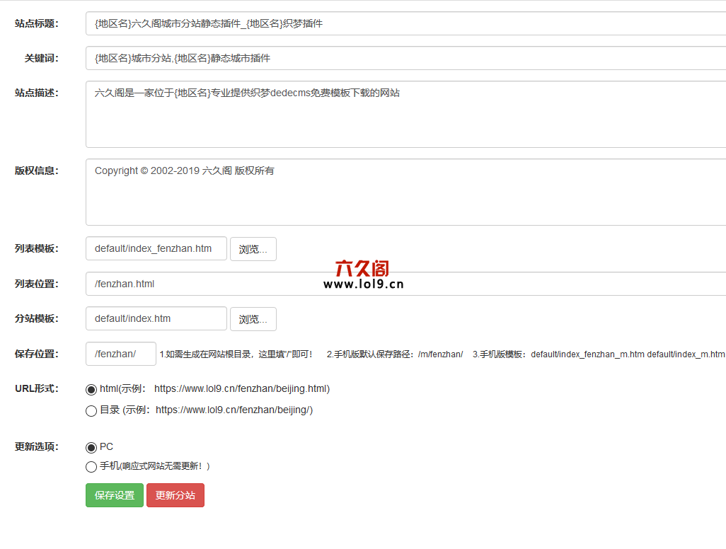Click hint text 2.手机版默认保存路径

[394, 354]
